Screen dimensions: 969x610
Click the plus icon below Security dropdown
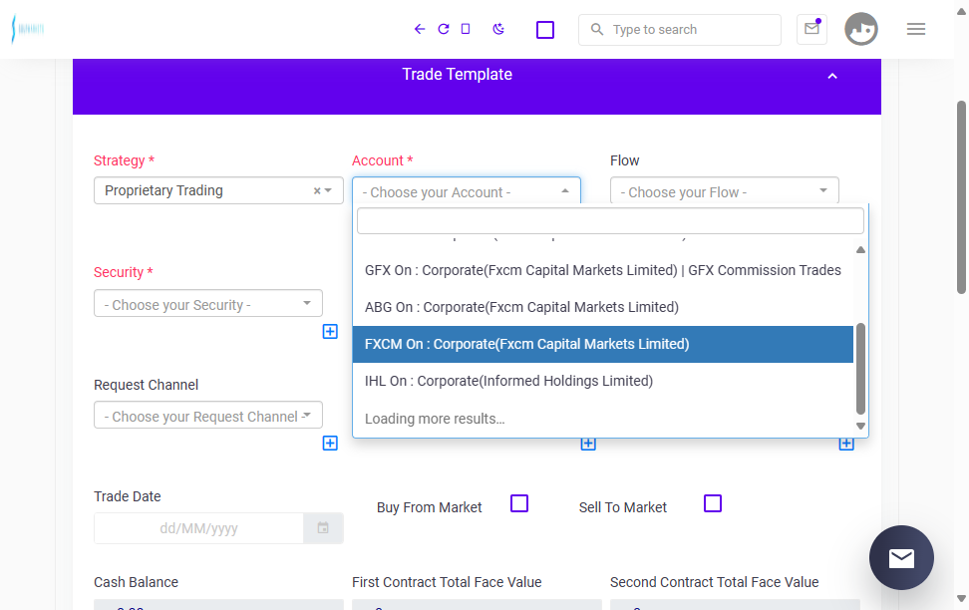[330, 331]
